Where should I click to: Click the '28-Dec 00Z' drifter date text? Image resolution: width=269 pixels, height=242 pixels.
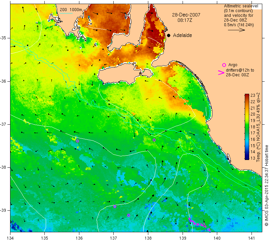coord(237,75)
